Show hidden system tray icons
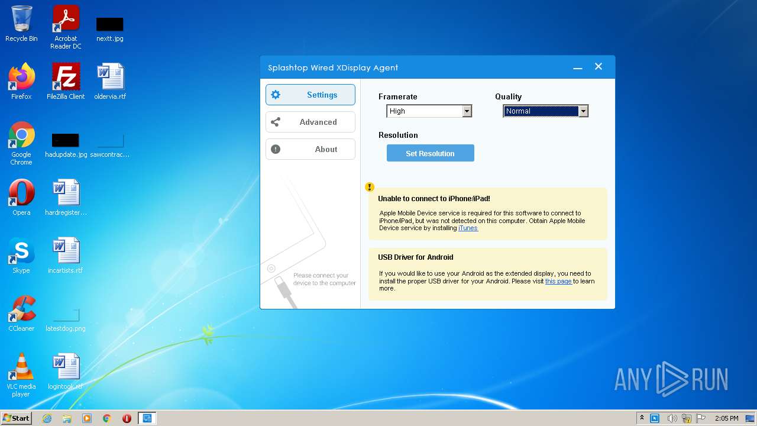The width and height of the screenshot is (757, 426). (x=642, y=418)
